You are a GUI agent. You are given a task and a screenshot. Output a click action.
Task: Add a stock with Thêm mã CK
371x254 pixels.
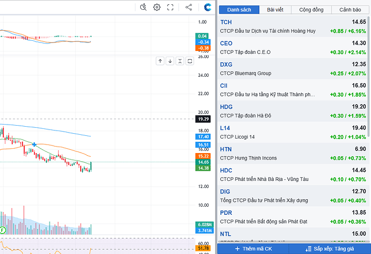[253, 249]
